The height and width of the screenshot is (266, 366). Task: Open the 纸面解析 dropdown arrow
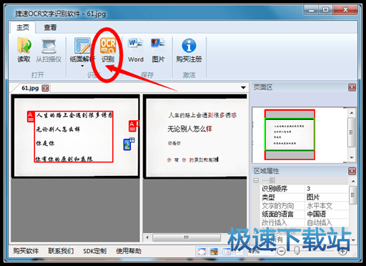(x=82, y=66)
